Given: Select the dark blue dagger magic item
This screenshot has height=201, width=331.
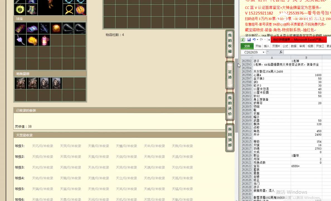Looking at the screenshot, I should coord(44,28).
